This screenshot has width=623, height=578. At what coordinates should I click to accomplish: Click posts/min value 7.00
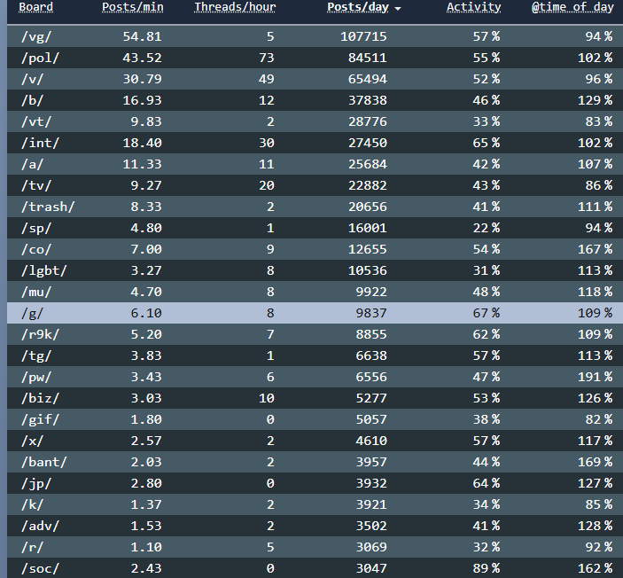146,249
